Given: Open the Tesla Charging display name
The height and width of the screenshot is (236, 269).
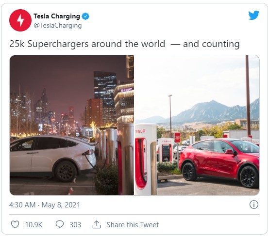Looking at the screenshot, I should coord(57,16).
